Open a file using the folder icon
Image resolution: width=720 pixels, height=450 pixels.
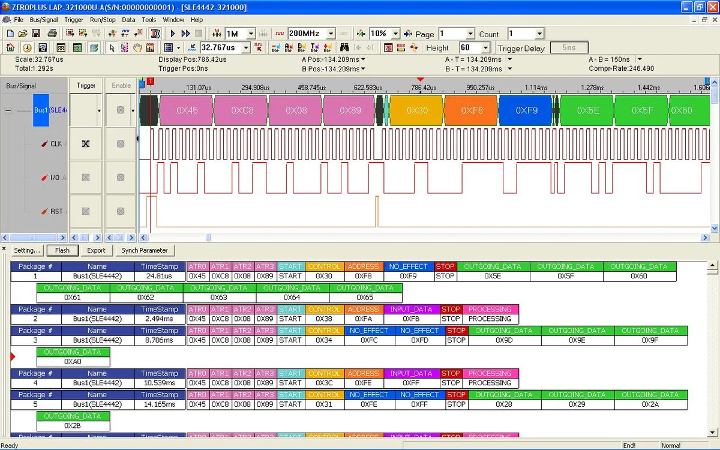(x=22, y=34)
